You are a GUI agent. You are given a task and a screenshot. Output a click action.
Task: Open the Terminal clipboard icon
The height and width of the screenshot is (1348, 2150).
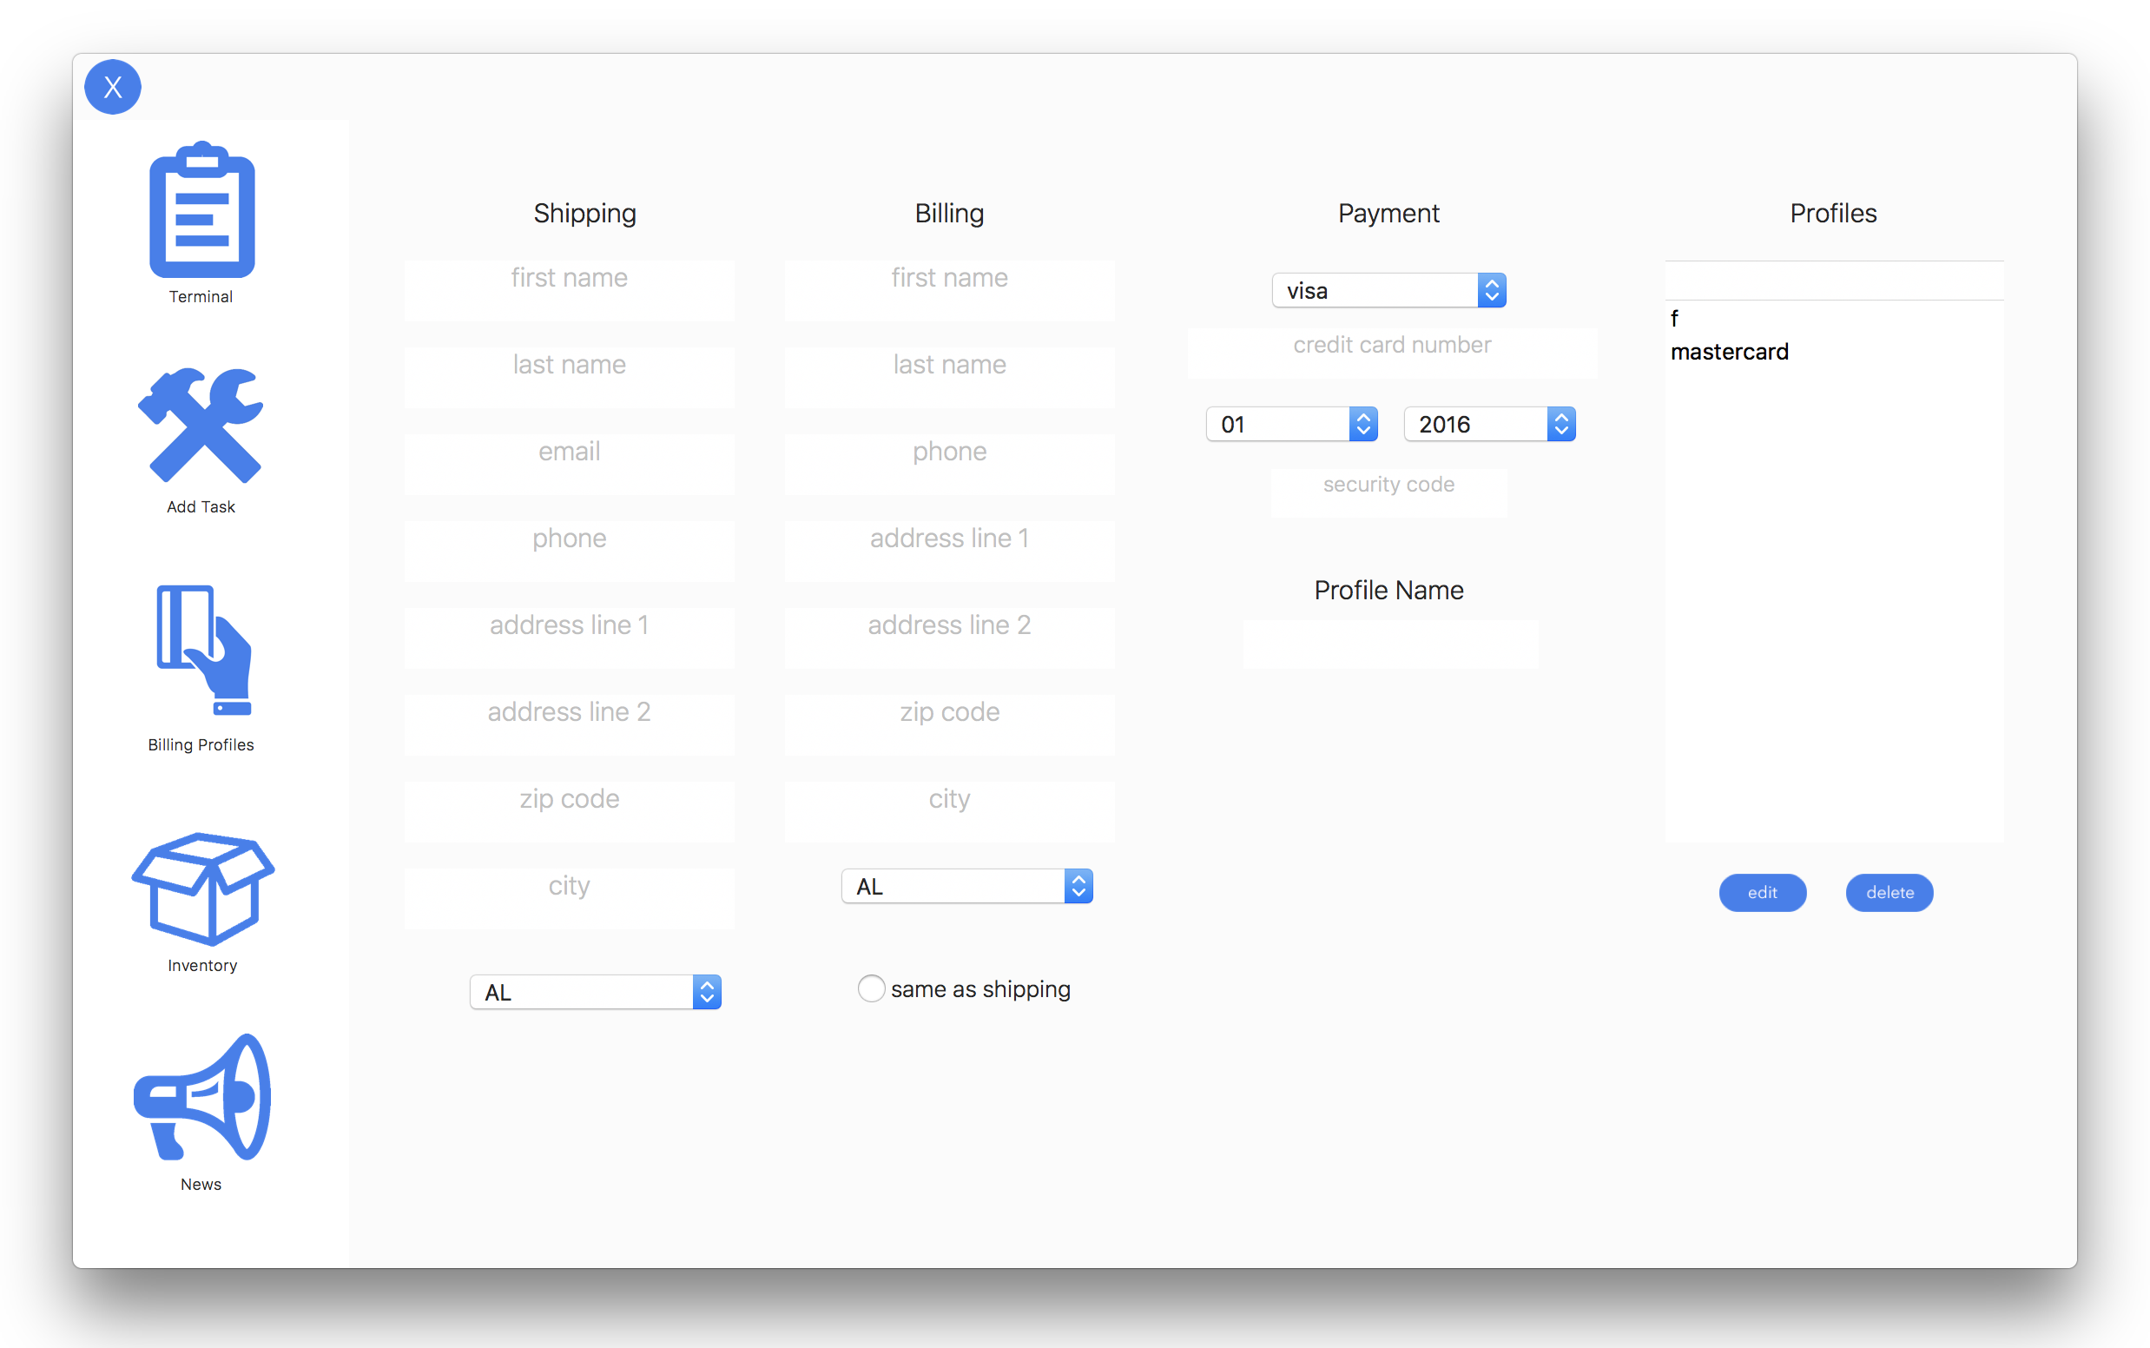click(x=202, y=211)
